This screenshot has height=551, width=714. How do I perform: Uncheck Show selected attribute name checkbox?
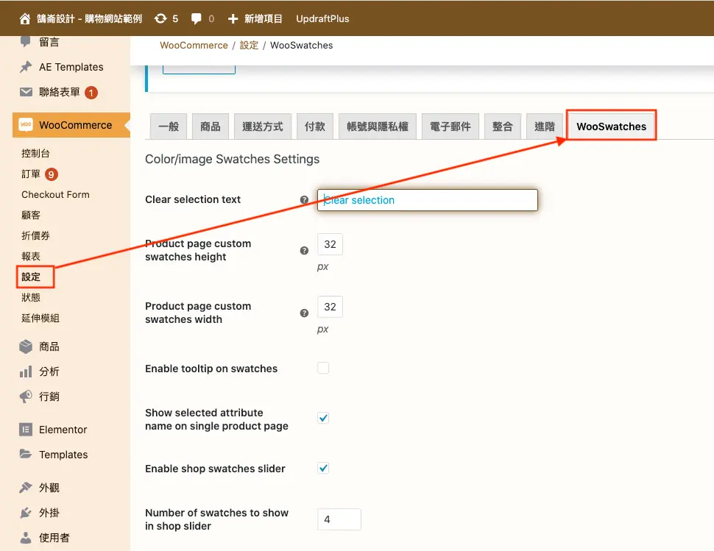point(323,418)
